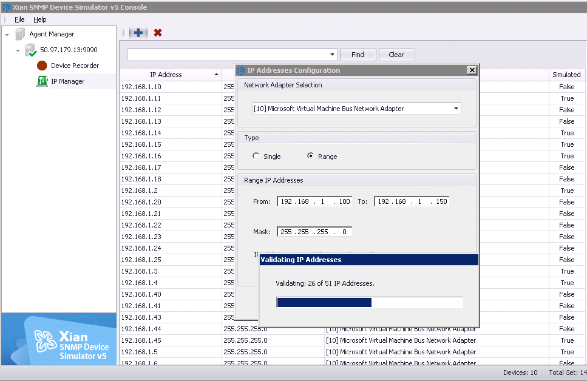Viewport: 587px width, 381px height.
Task: Click the validation progress bar
Action: 370,302
